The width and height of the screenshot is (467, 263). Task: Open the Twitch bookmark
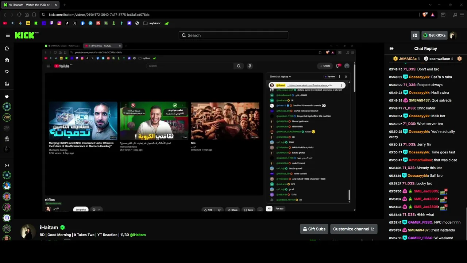pos(51,23)
